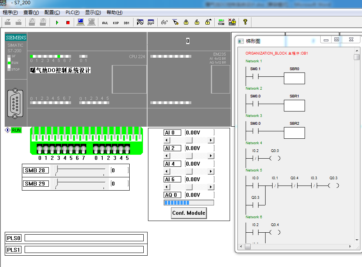
Task: Click the yellow question mark help icon
Action: coord(245,23)
